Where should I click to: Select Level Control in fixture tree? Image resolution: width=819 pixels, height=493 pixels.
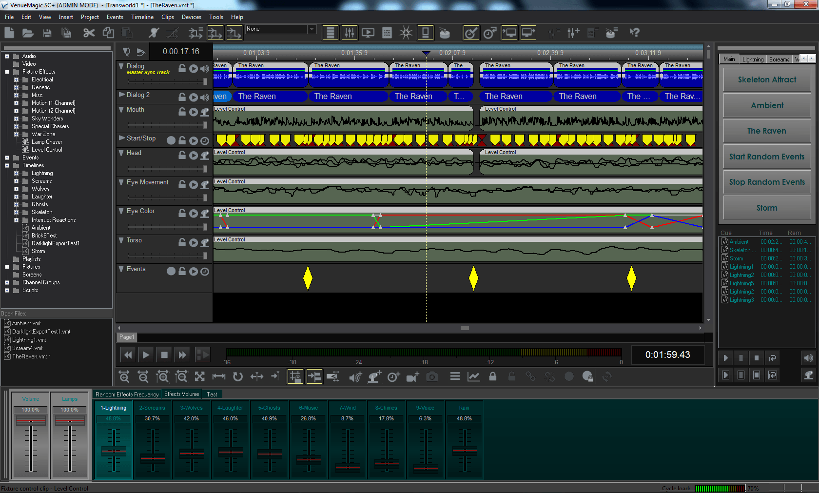[x=47, y=150]
